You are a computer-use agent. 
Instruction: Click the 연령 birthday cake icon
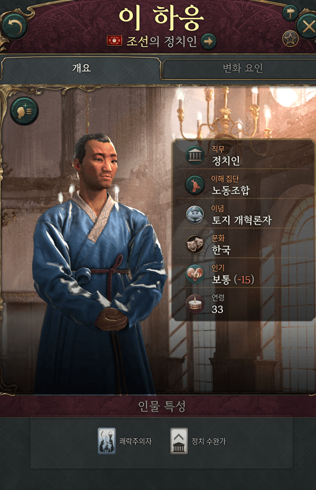195,304
